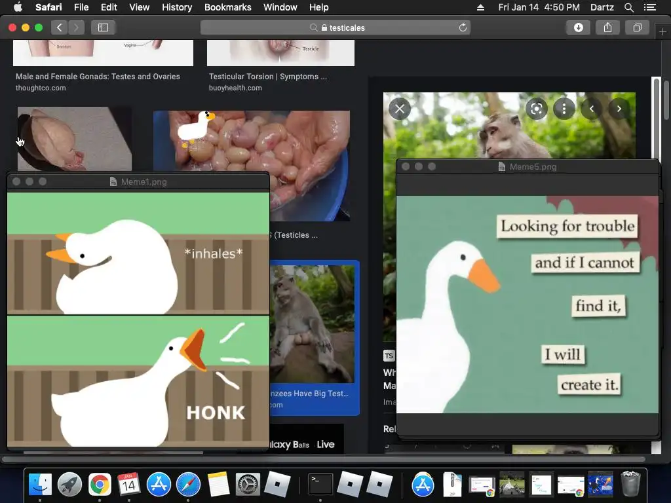Click the horizontal scrollbar at window bottom

[x=324, y=459]
